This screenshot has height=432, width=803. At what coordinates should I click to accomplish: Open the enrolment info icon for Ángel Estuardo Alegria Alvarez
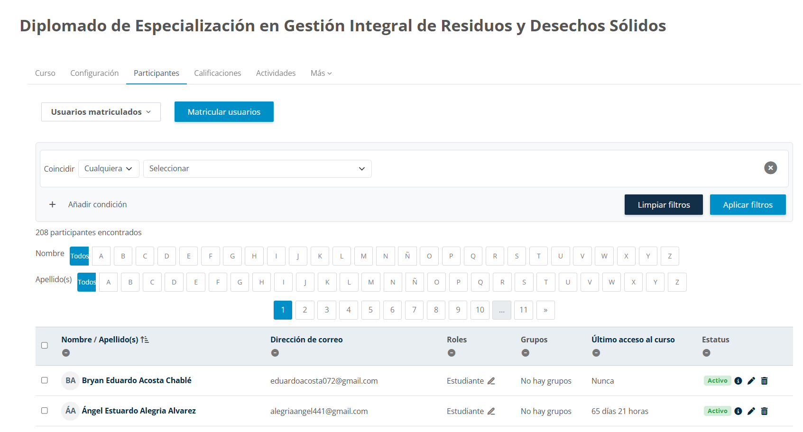[x=738, y=411]
